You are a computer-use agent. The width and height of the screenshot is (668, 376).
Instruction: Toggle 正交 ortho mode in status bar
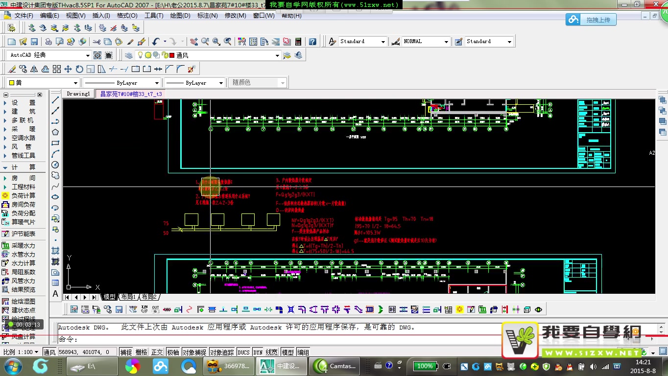pyautogui.click(x=157, y=352)
